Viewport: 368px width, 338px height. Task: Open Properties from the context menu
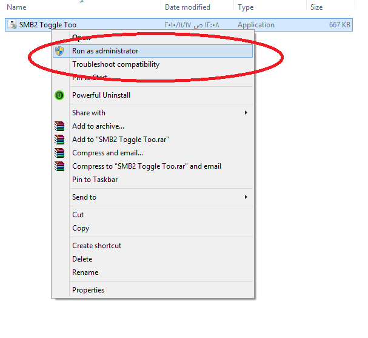click(88, 290)
